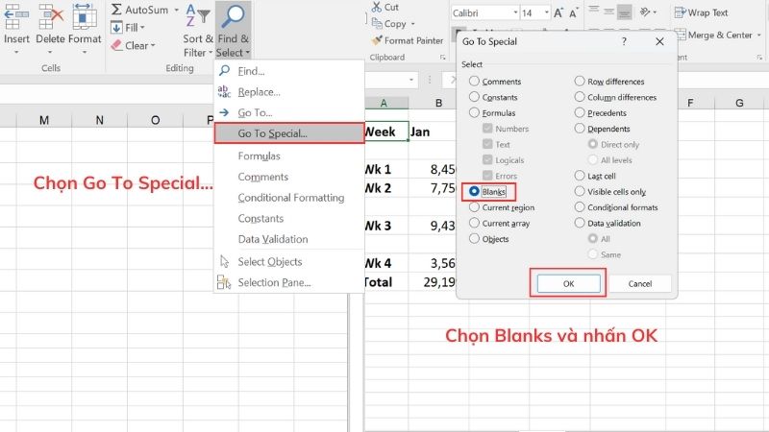
Task: Click the Format cells icon
Action: (x=85, y=15)
